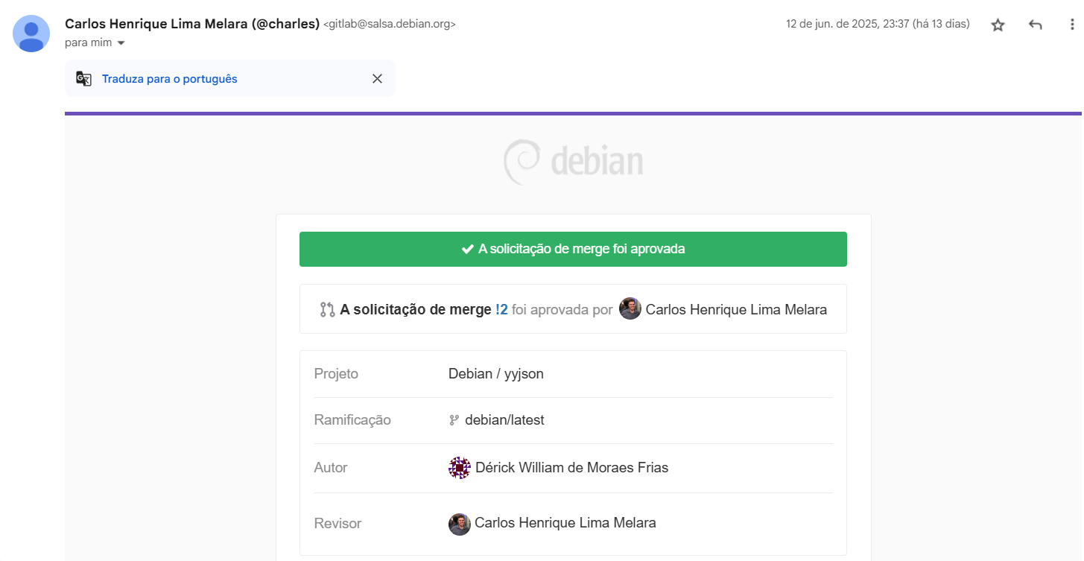Click the sender's blue profile avatar
This screenshot has width=1084, height=561.
[x=31, y=34]
